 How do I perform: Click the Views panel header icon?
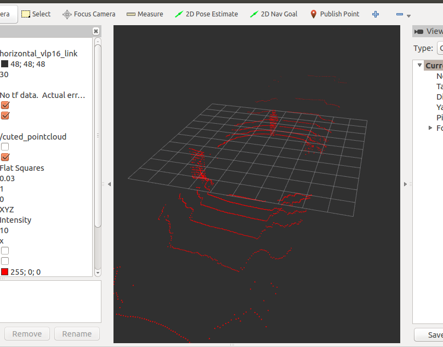(419, 32)
